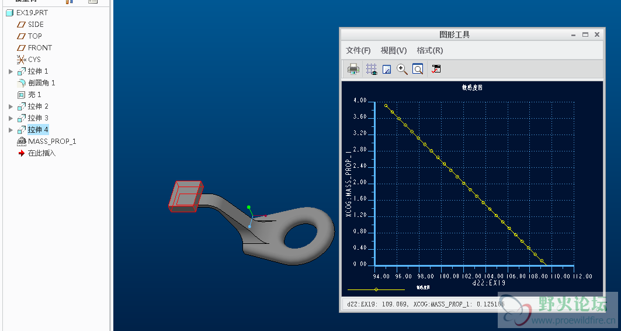Open the 视图(V) menu
621x331 pixels.
tap(393, 50)
